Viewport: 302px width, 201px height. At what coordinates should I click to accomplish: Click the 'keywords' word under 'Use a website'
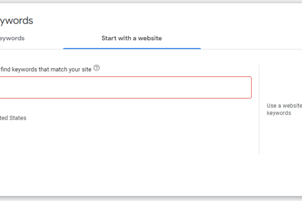tap(279, 113)
